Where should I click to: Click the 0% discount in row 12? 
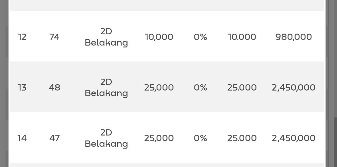click(x=200, y=37)
